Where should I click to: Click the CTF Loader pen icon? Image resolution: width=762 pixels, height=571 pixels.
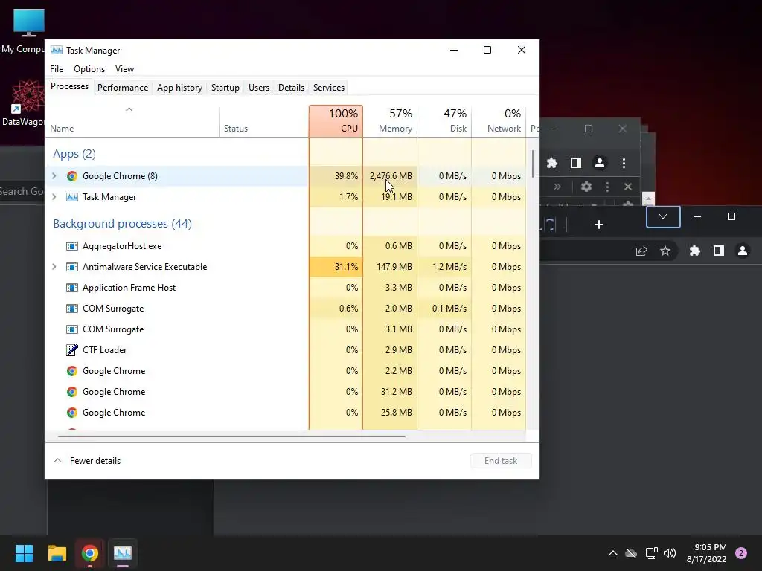(72, 349)
